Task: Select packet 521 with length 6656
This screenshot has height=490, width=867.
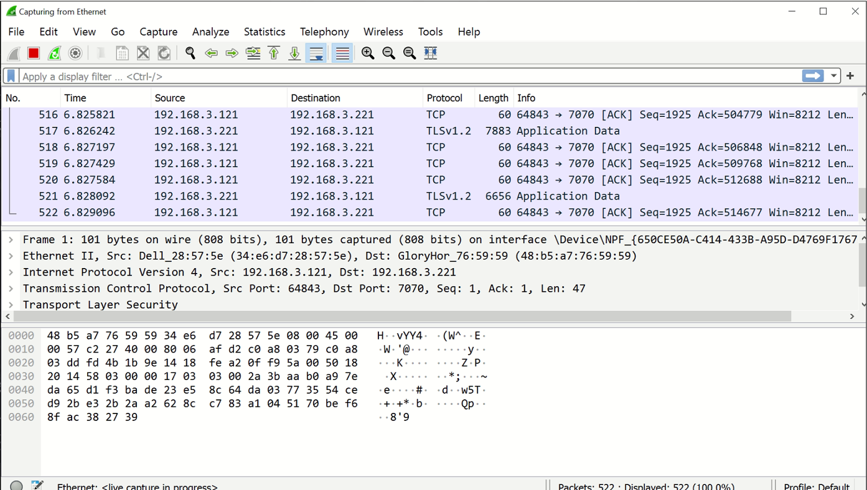Action: [429, 196]
